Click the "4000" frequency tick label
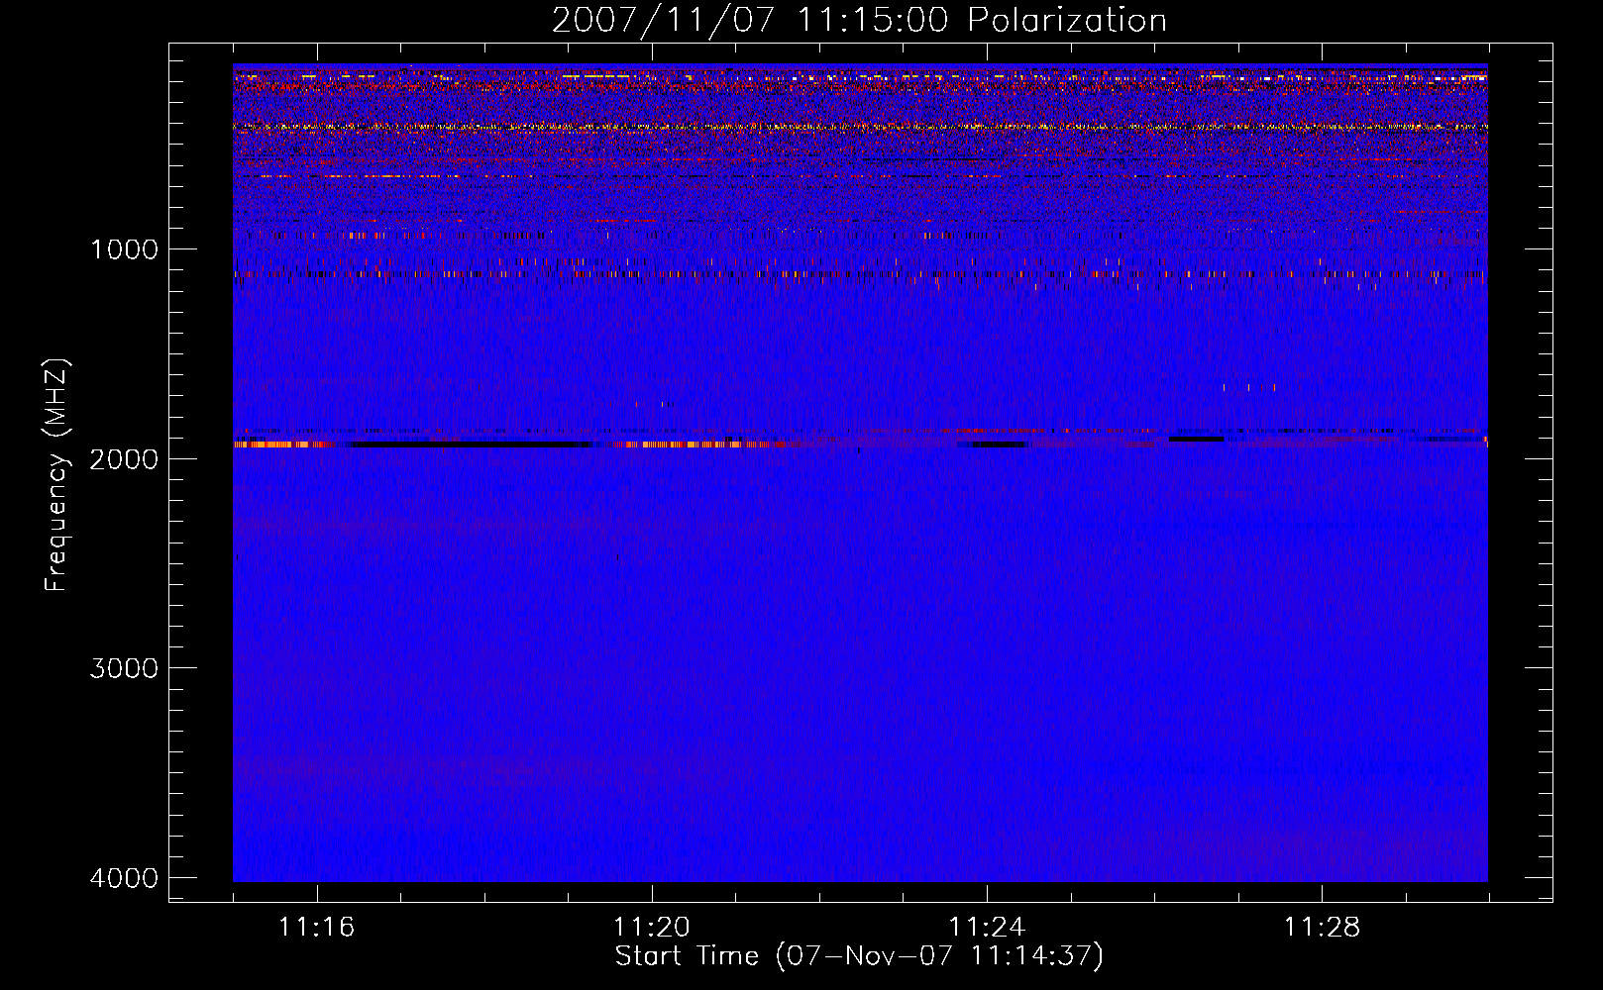Viewport: 1603px width, 990px height. (x=124, y=878)
